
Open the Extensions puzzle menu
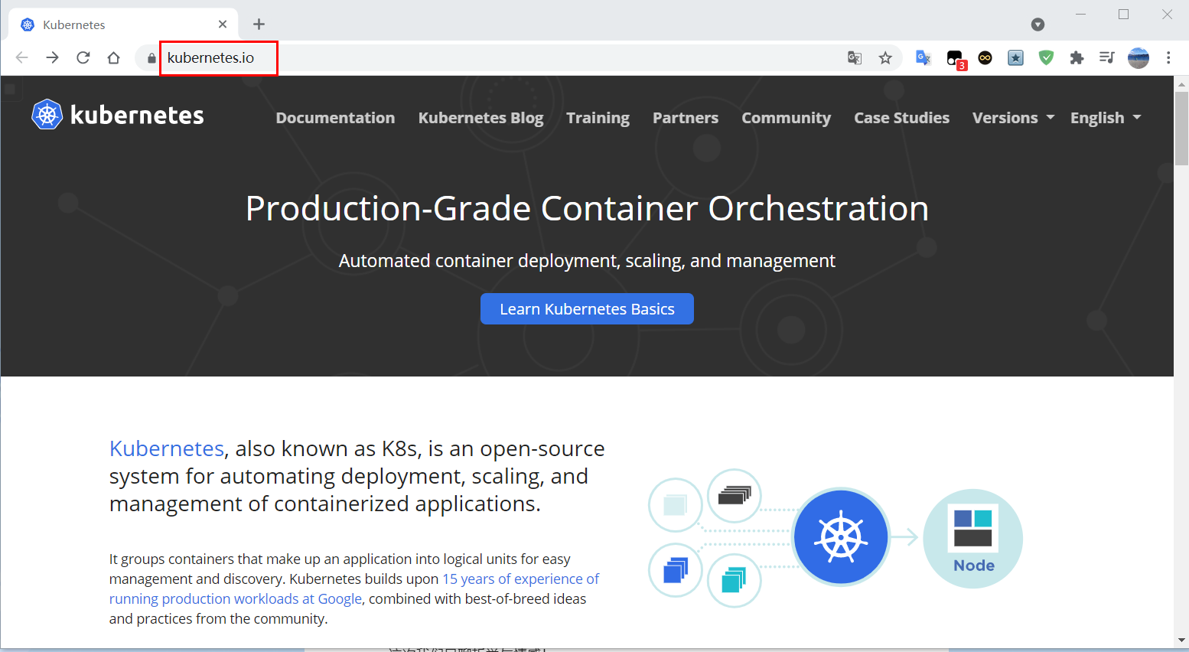(1077, 57)
